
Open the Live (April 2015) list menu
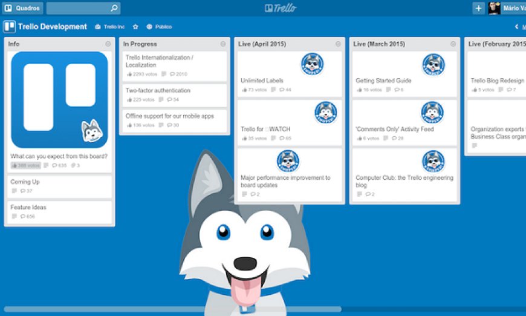[x=338, y=44]
